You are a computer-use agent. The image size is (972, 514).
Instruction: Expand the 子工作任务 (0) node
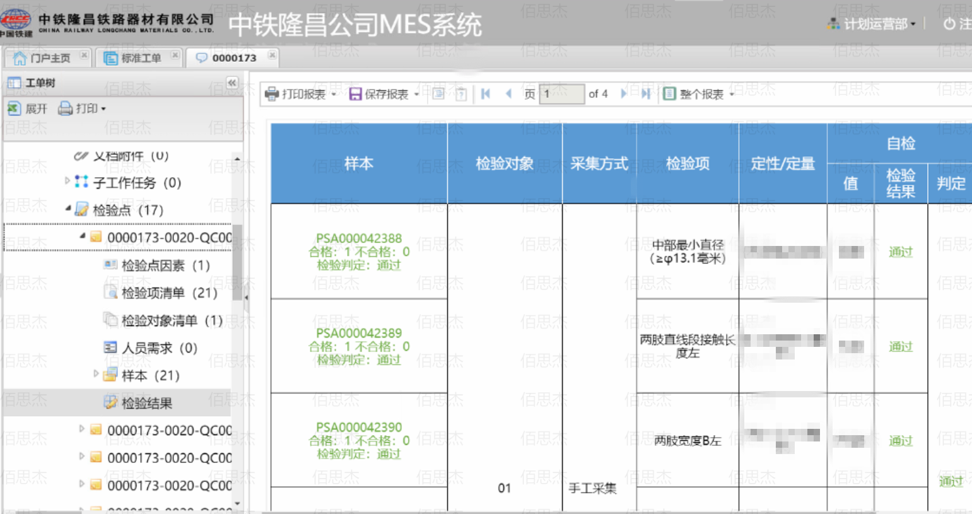67,181
